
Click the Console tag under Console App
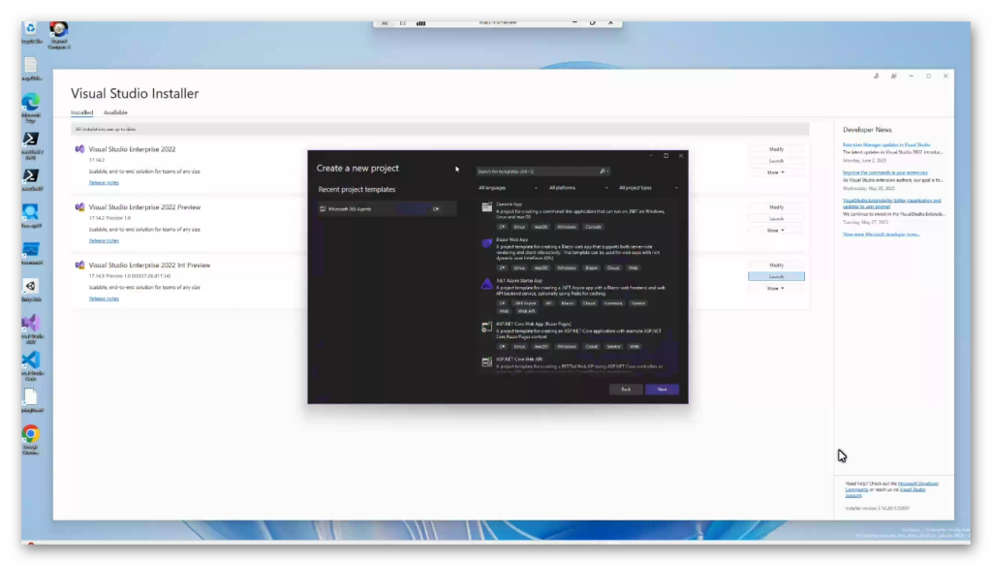pyautogui.click(x=593, y=227)
